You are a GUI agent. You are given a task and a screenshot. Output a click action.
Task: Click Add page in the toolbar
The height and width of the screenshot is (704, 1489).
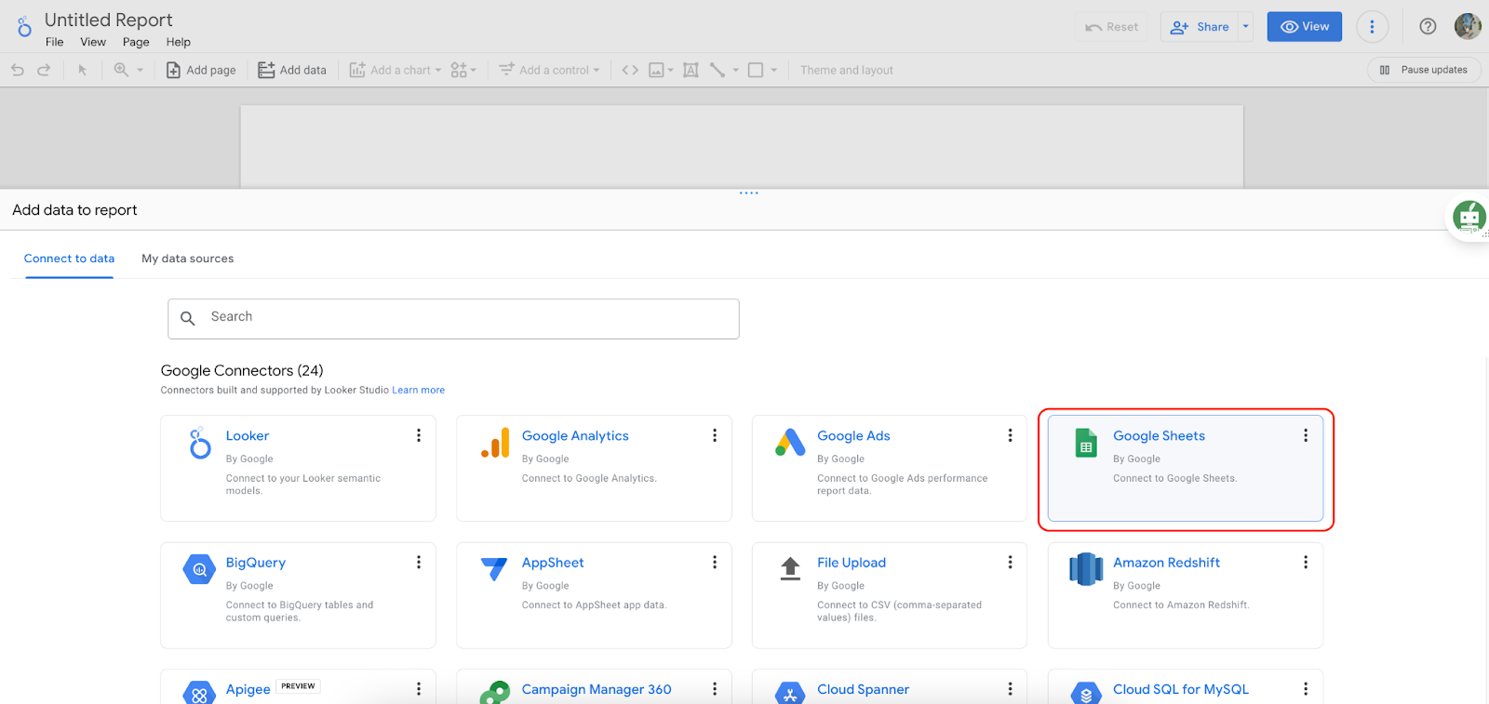click(201, 70)
